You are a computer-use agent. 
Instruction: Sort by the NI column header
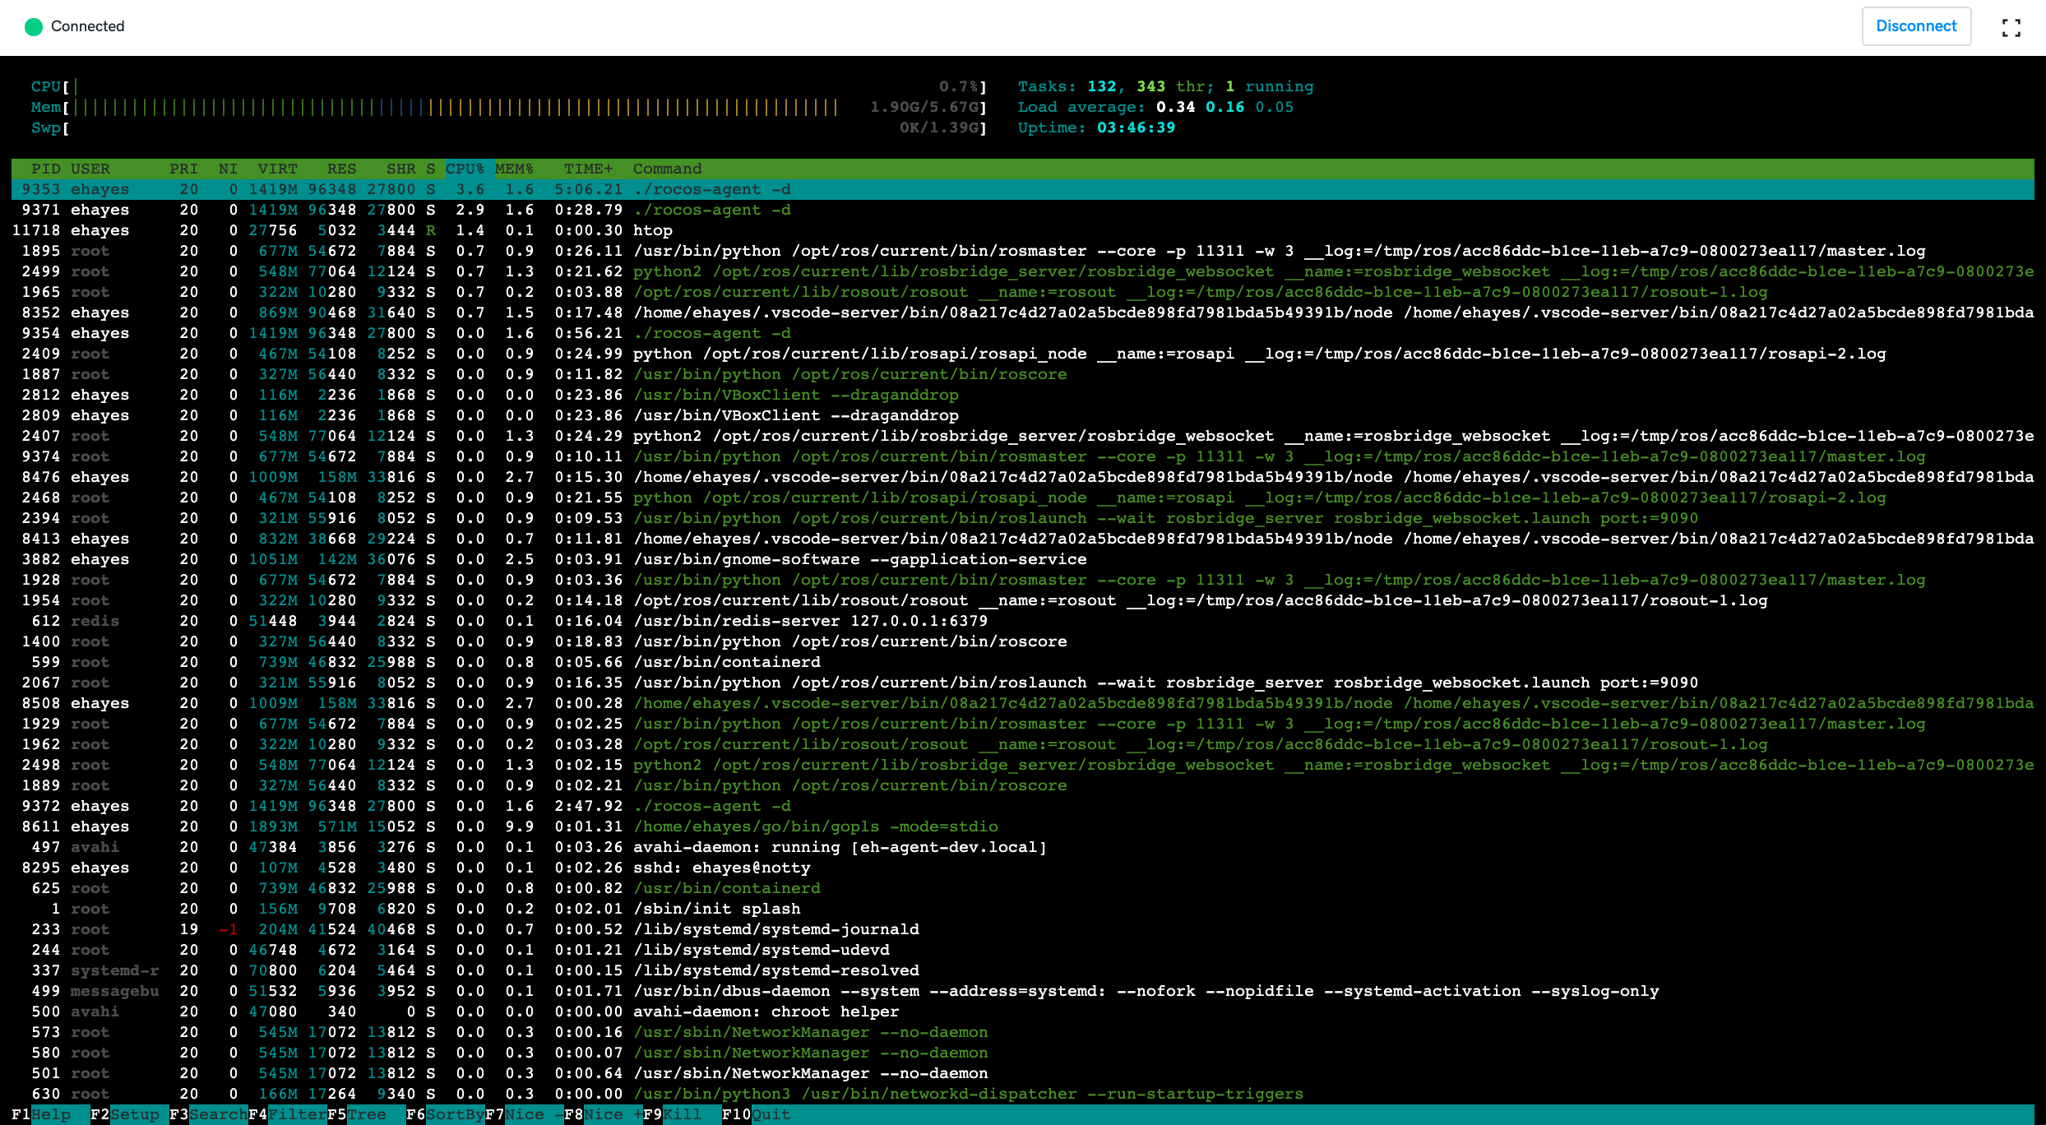pyautogui.click(x=228, y=169)
